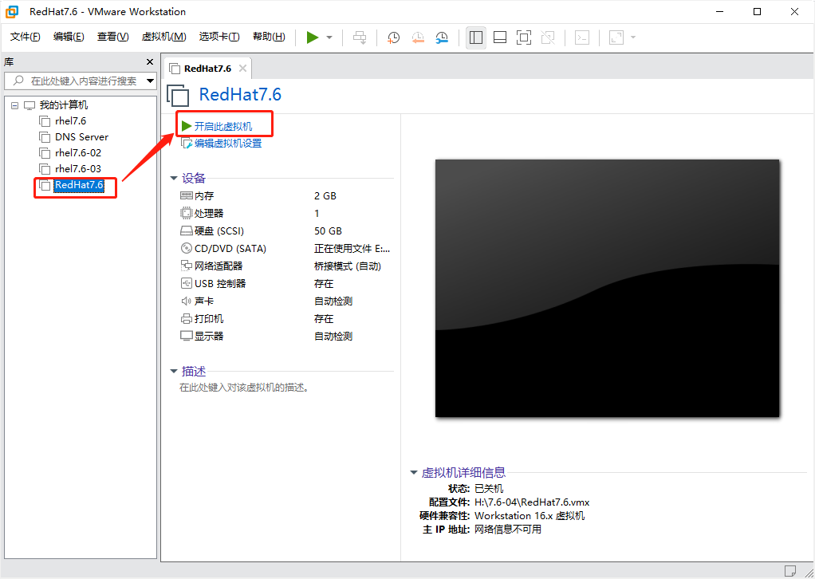Screen dimensions: 815x579
Task: Open the 文件(F) menu
Action: [x=25, y=37]
